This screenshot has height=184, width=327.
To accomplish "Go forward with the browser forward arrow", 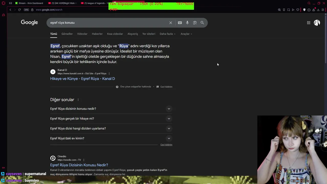I will point(15,10).
